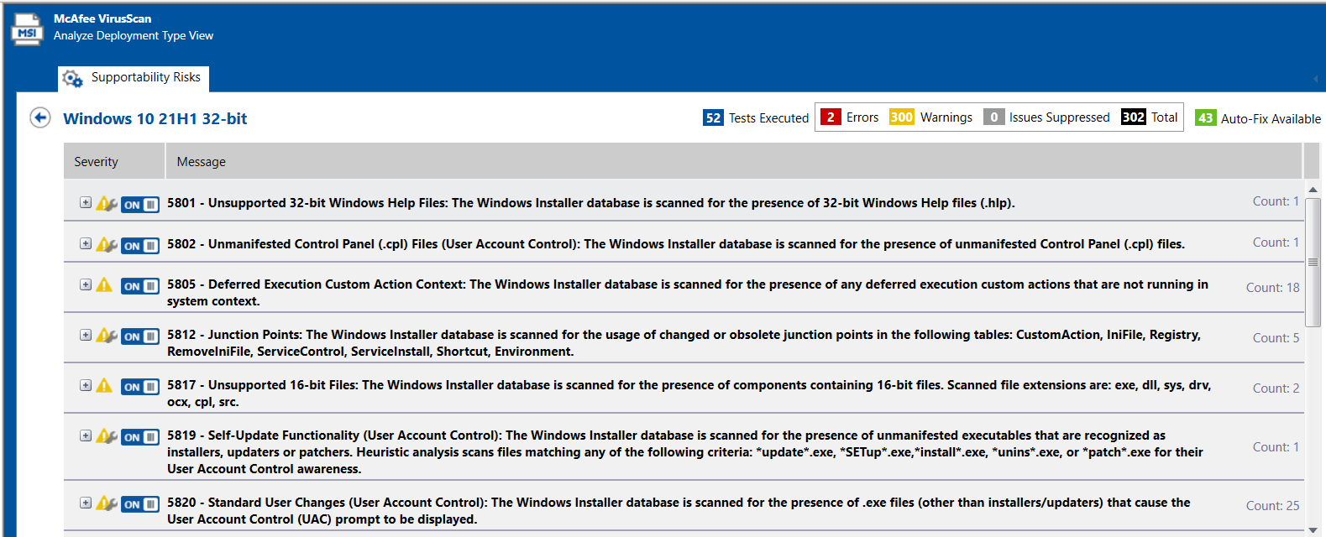Select the 5812 Junction Points message

point(684,343)
